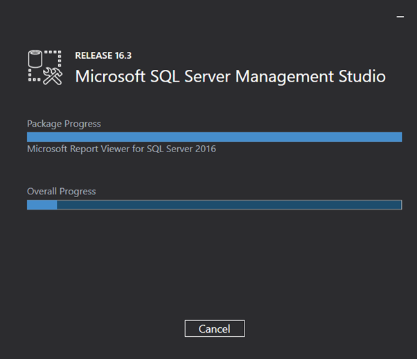Click the 2016 text under Package Progress

pos(206,149)
